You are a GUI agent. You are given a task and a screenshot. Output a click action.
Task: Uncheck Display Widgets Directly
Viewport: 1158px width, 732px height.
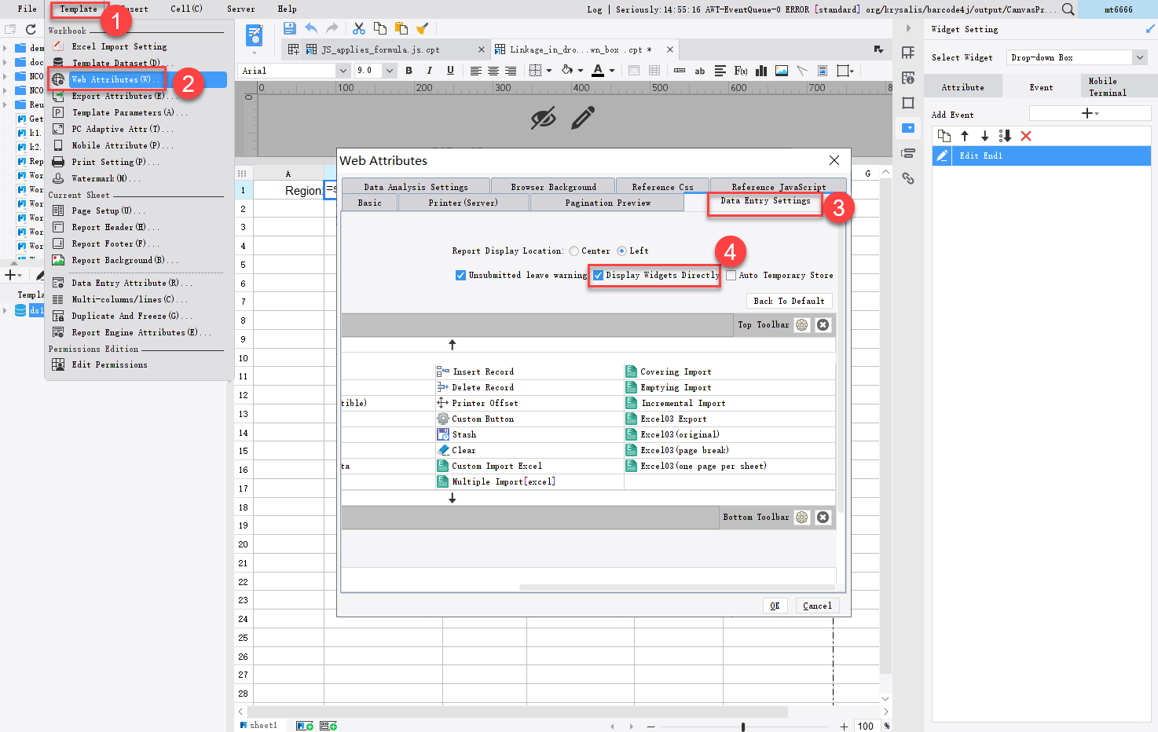(x=598, y=276)
